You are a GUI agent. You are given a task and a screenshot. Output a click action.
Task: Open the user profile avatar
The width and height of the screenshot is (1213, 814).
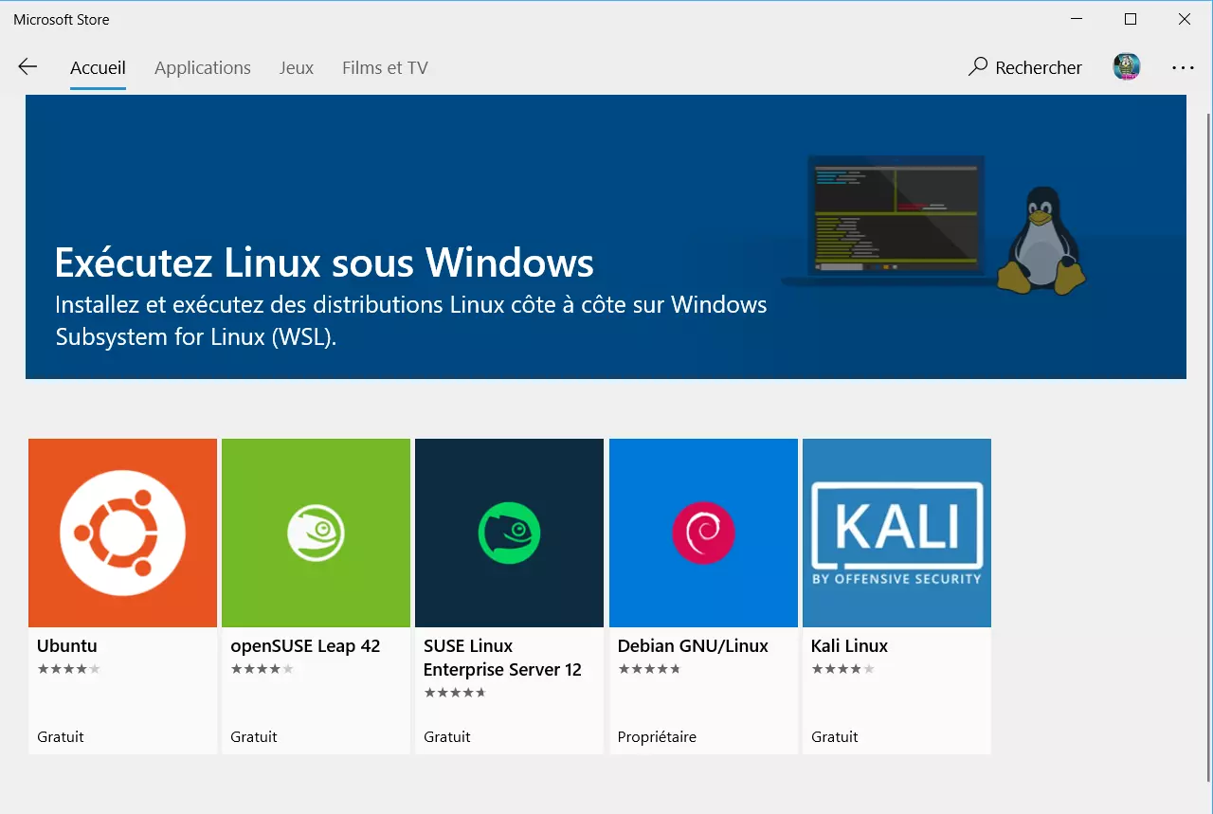[x=1126, y=67]
